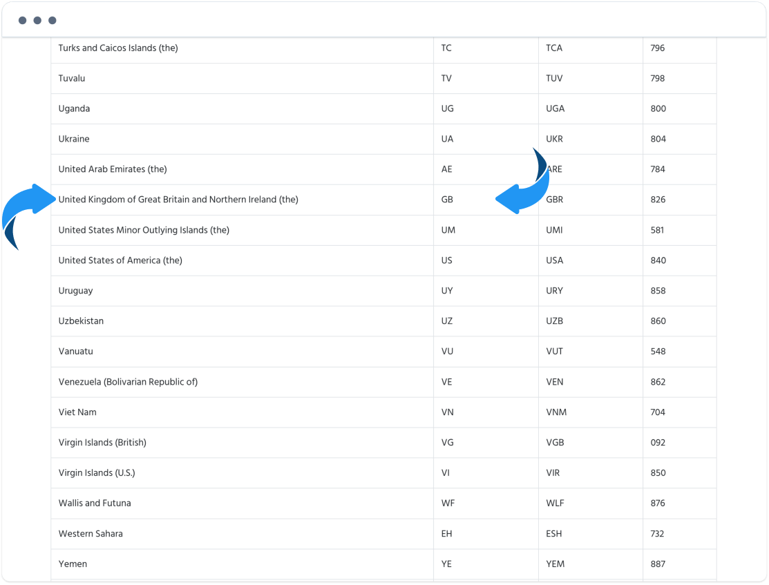The image size is (769, 585).
Task: Click Turks and Caicos Islands entry
Action: click(118, 48)
